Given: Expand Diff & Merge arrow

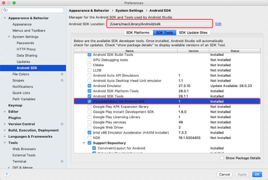Looking at the screenshot, I should point(9,168).
